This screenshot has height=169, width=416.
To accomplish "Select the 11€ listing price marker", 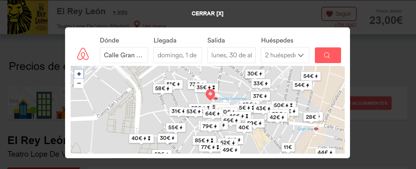I will (x=287, y=147).
